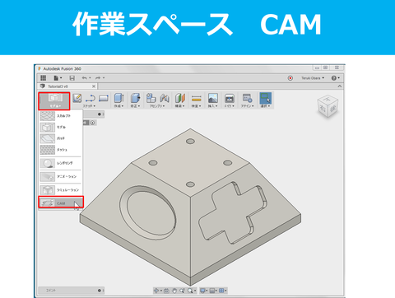Image resolution: width=395 pixels, height=298 pixels.
Task: Redo the last undone action
Action: (x=98, y=78)
